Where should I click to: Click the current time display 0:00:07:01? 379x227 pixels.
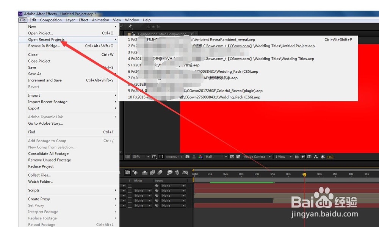click(174, 157)
